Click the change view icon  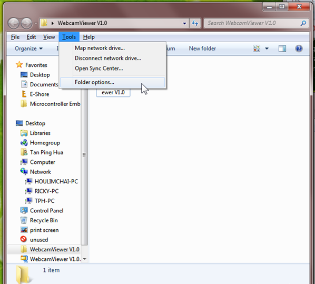(257, 48)
